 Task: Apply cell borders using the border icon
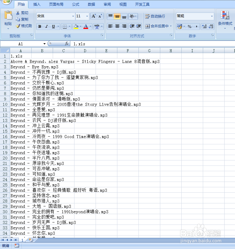[x=65, y=27]
